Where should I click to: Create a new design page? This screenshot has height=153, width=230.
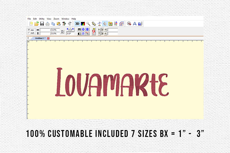[x=31, y=24]
